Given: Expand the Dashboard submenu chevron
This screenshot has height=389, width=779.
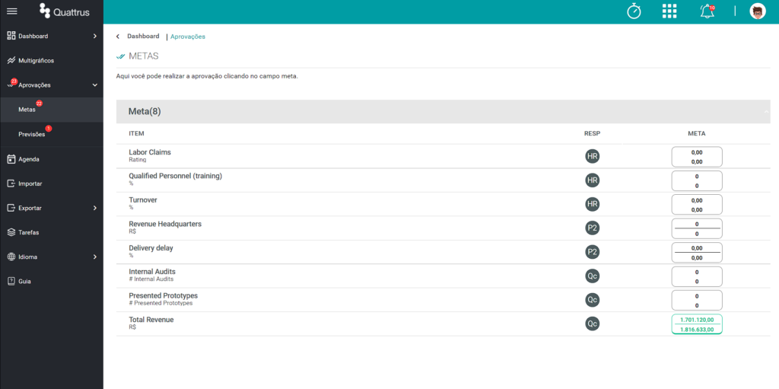Looking at the screenshot, I should 95,36.
